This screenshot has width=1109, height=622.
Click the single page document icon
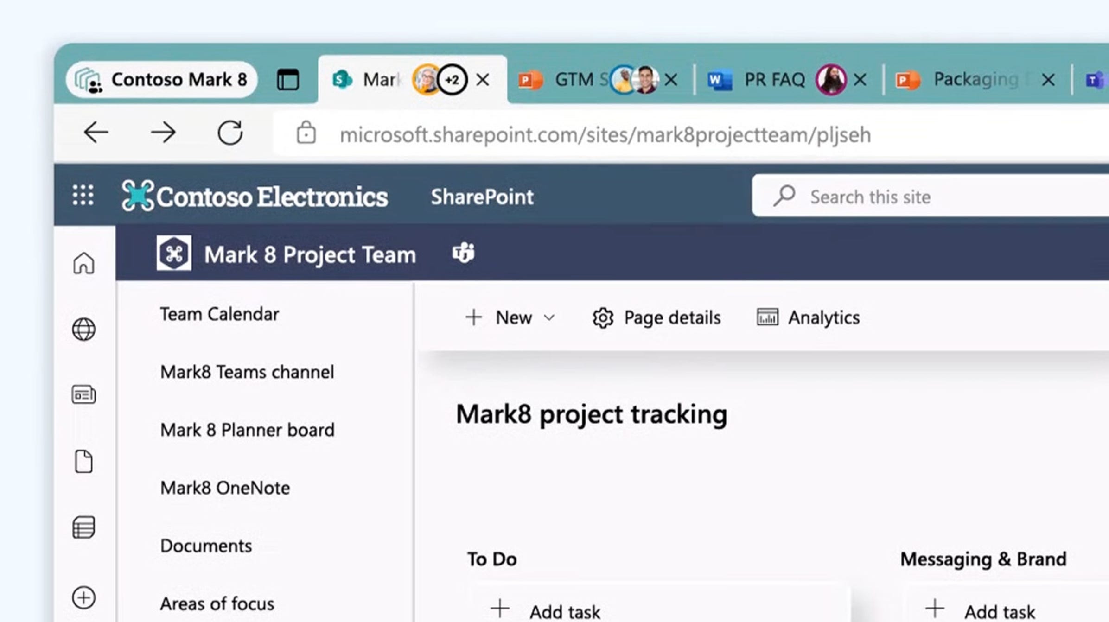[x=83, y=461]
